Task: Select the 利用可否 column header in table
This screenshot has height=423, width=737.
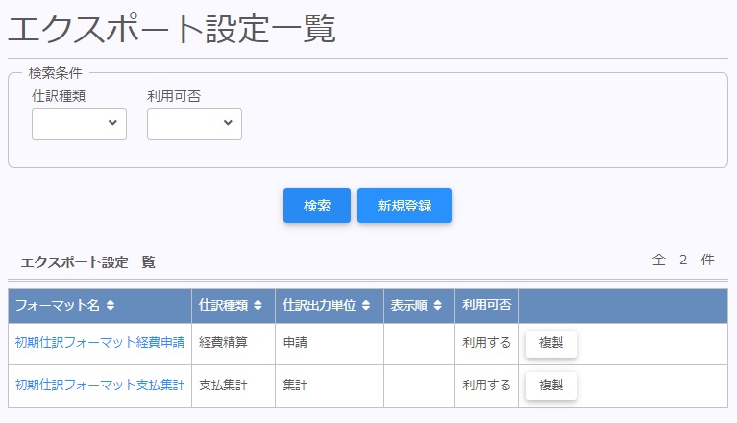Action: point(486,306)
